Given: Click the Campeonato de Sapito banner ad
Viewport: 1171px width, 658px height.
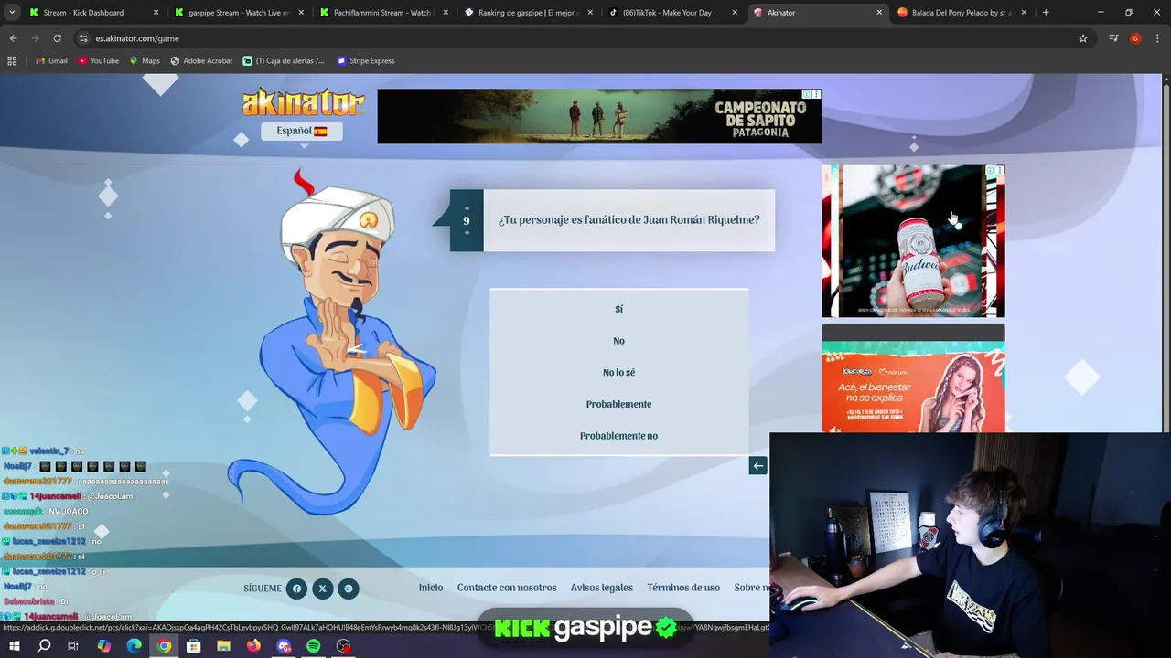Looking at the screenshot, I should pos(599,116).
